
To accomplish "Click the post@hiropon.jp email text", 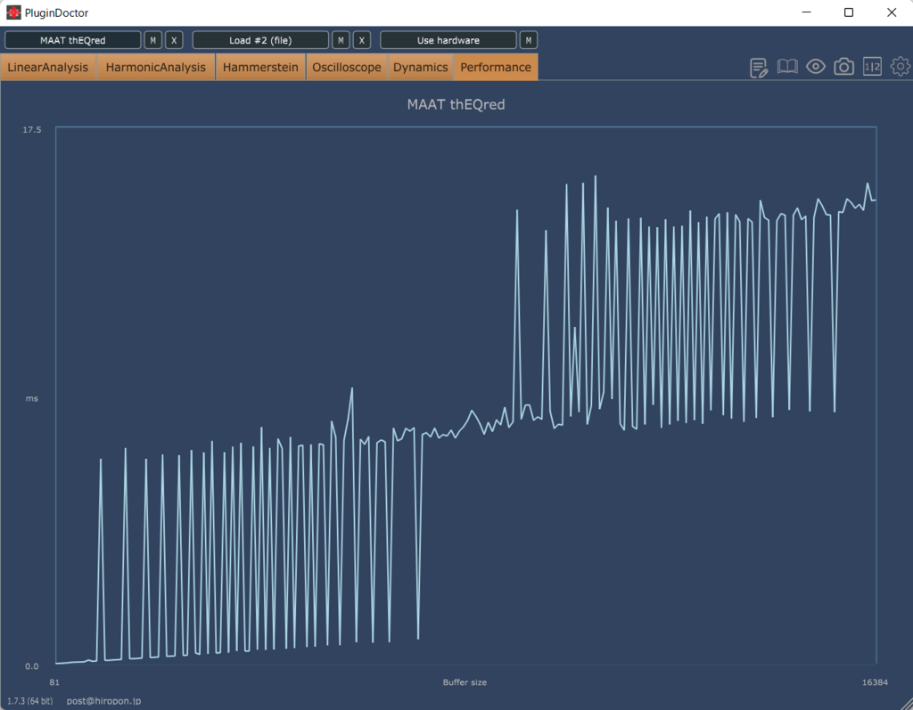I will (x=103, y=701).
